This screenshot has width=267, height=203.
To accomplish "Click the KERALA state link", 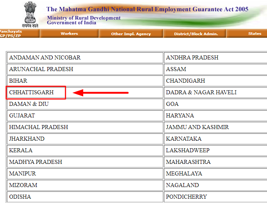I will (21, 150).
